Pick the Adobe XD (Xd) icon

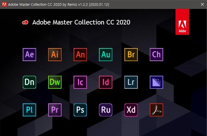click(x=131, y=110)
